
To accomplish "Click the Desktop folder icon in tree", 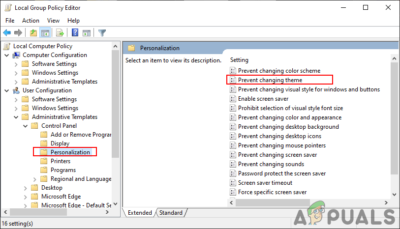I will (34, 188).
